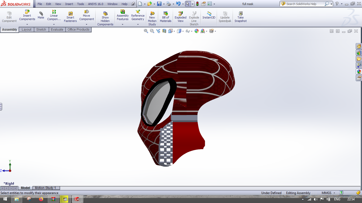
Task: Select the Mate tool
Action: point(41,15)
